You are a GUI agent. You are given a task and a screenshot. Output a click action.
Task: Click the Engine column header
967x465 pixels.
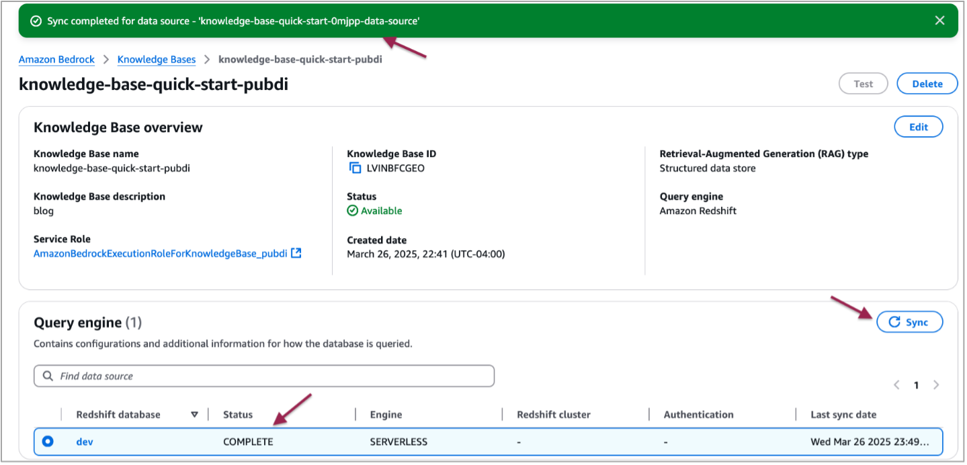(x=386, y=415)
